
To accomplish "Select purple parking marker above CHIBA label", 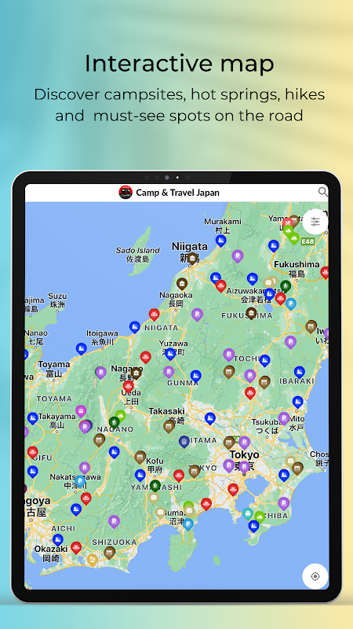I will pyautogui.click(x=284, y=503).
